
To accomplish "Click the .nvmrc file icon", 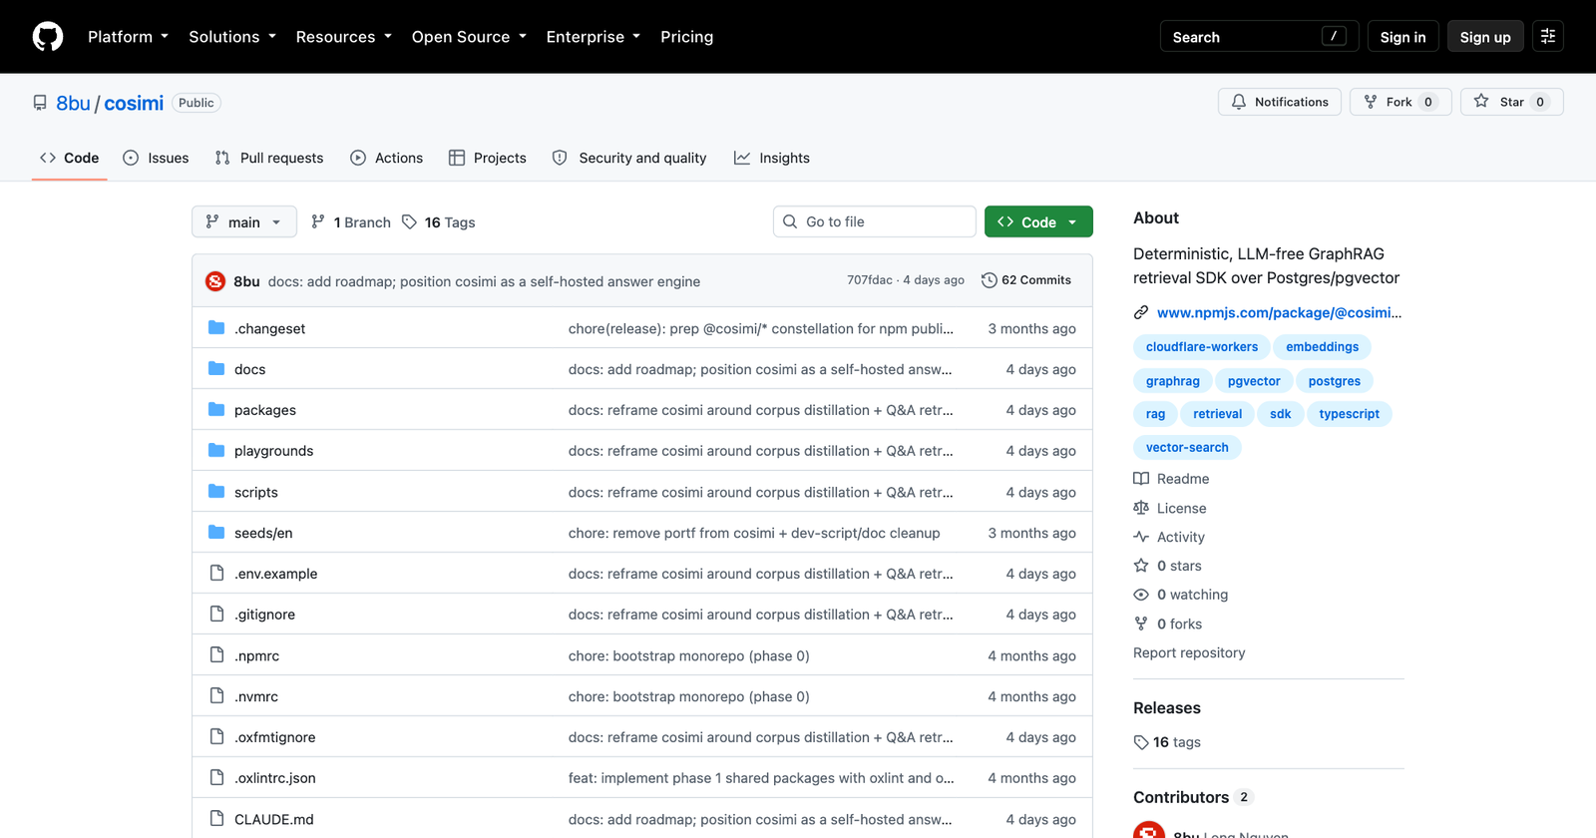I will pos(216,696).
